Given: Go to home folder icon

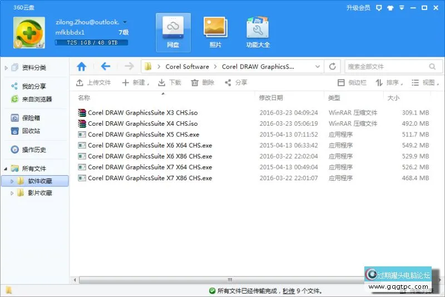Looking at the screenshot, I should (81, 67).
